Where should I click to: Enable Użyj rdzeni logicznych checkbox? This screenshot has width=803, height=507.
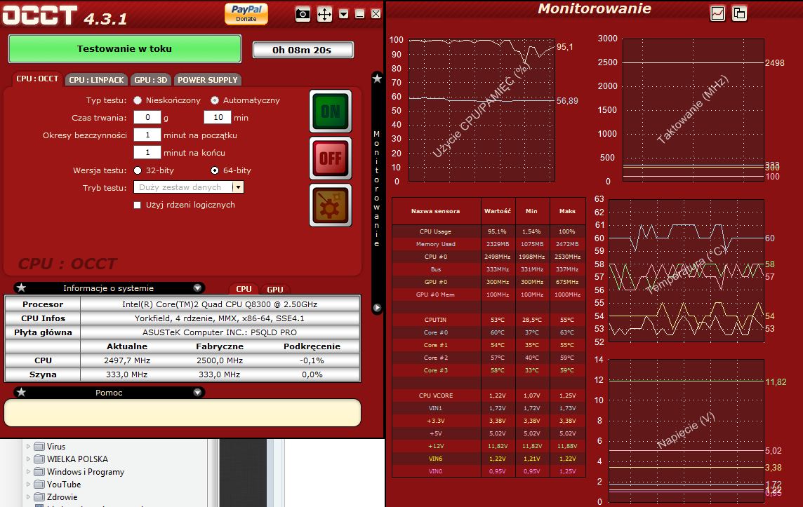tap(138, 205)
